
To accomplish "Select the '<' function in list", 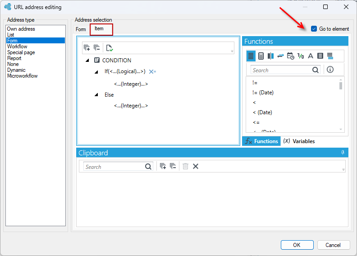I will coord(254,102).
